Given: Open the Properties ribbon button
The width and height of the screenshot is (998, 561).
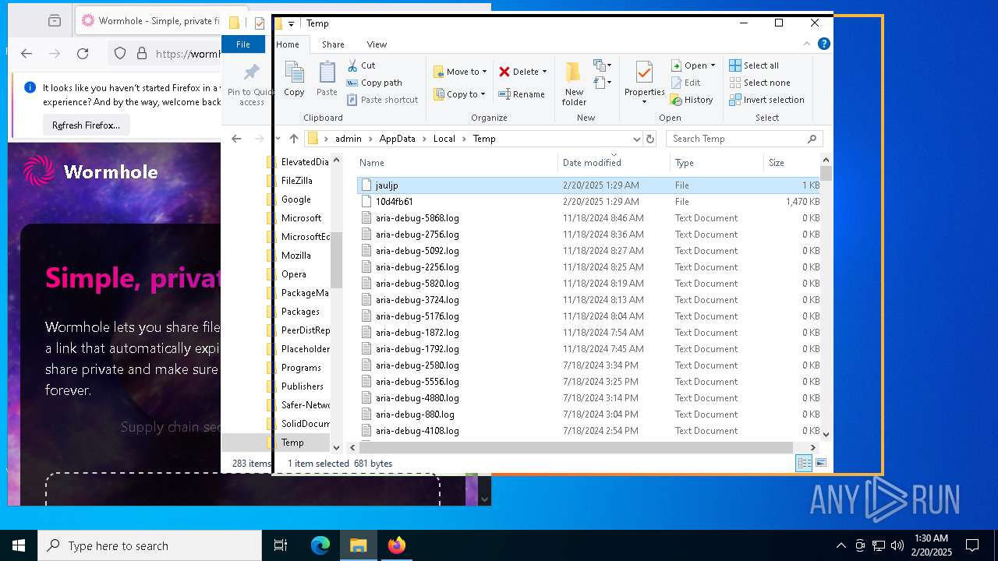Looking at the screenshot, I should pyautogui.click(x=644, y=83).
